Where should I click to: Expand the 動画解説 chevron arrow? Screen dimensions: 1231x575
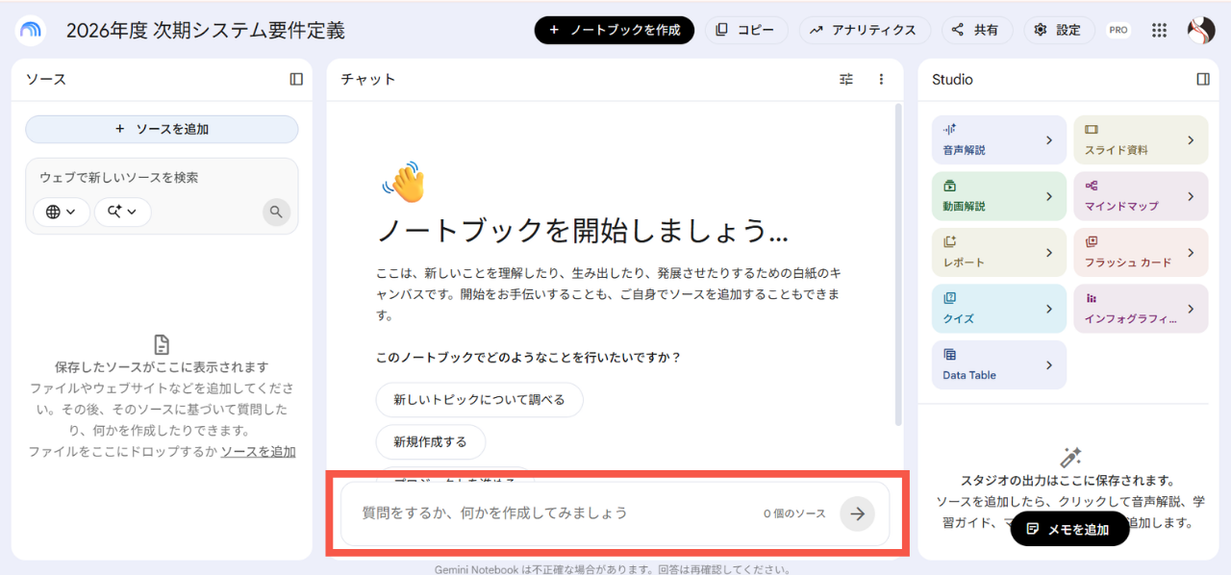[1049, 196]
